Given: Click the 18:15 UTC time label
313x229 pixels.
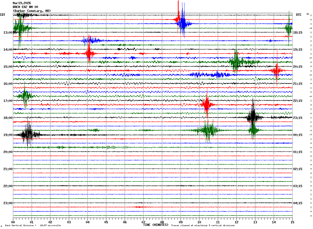Looking at the screenshot, I should (x=298, y=33).
